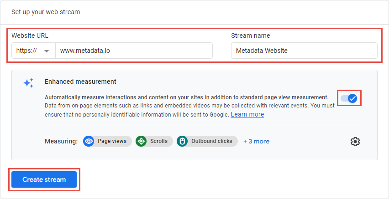Click into the Stream name field

304,51
